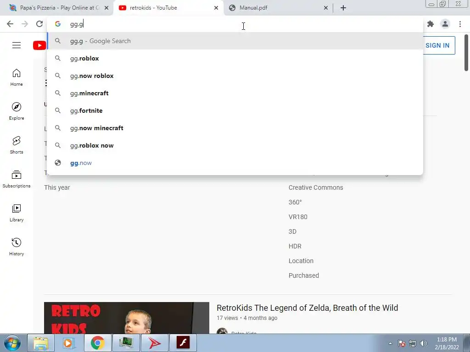Open the red arrow app taskbar icon

[155, 343]
